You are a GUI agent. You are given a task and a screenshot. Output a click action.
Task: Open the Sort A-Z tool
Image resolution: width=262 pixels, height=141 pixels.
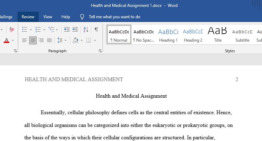coord(86,30)
